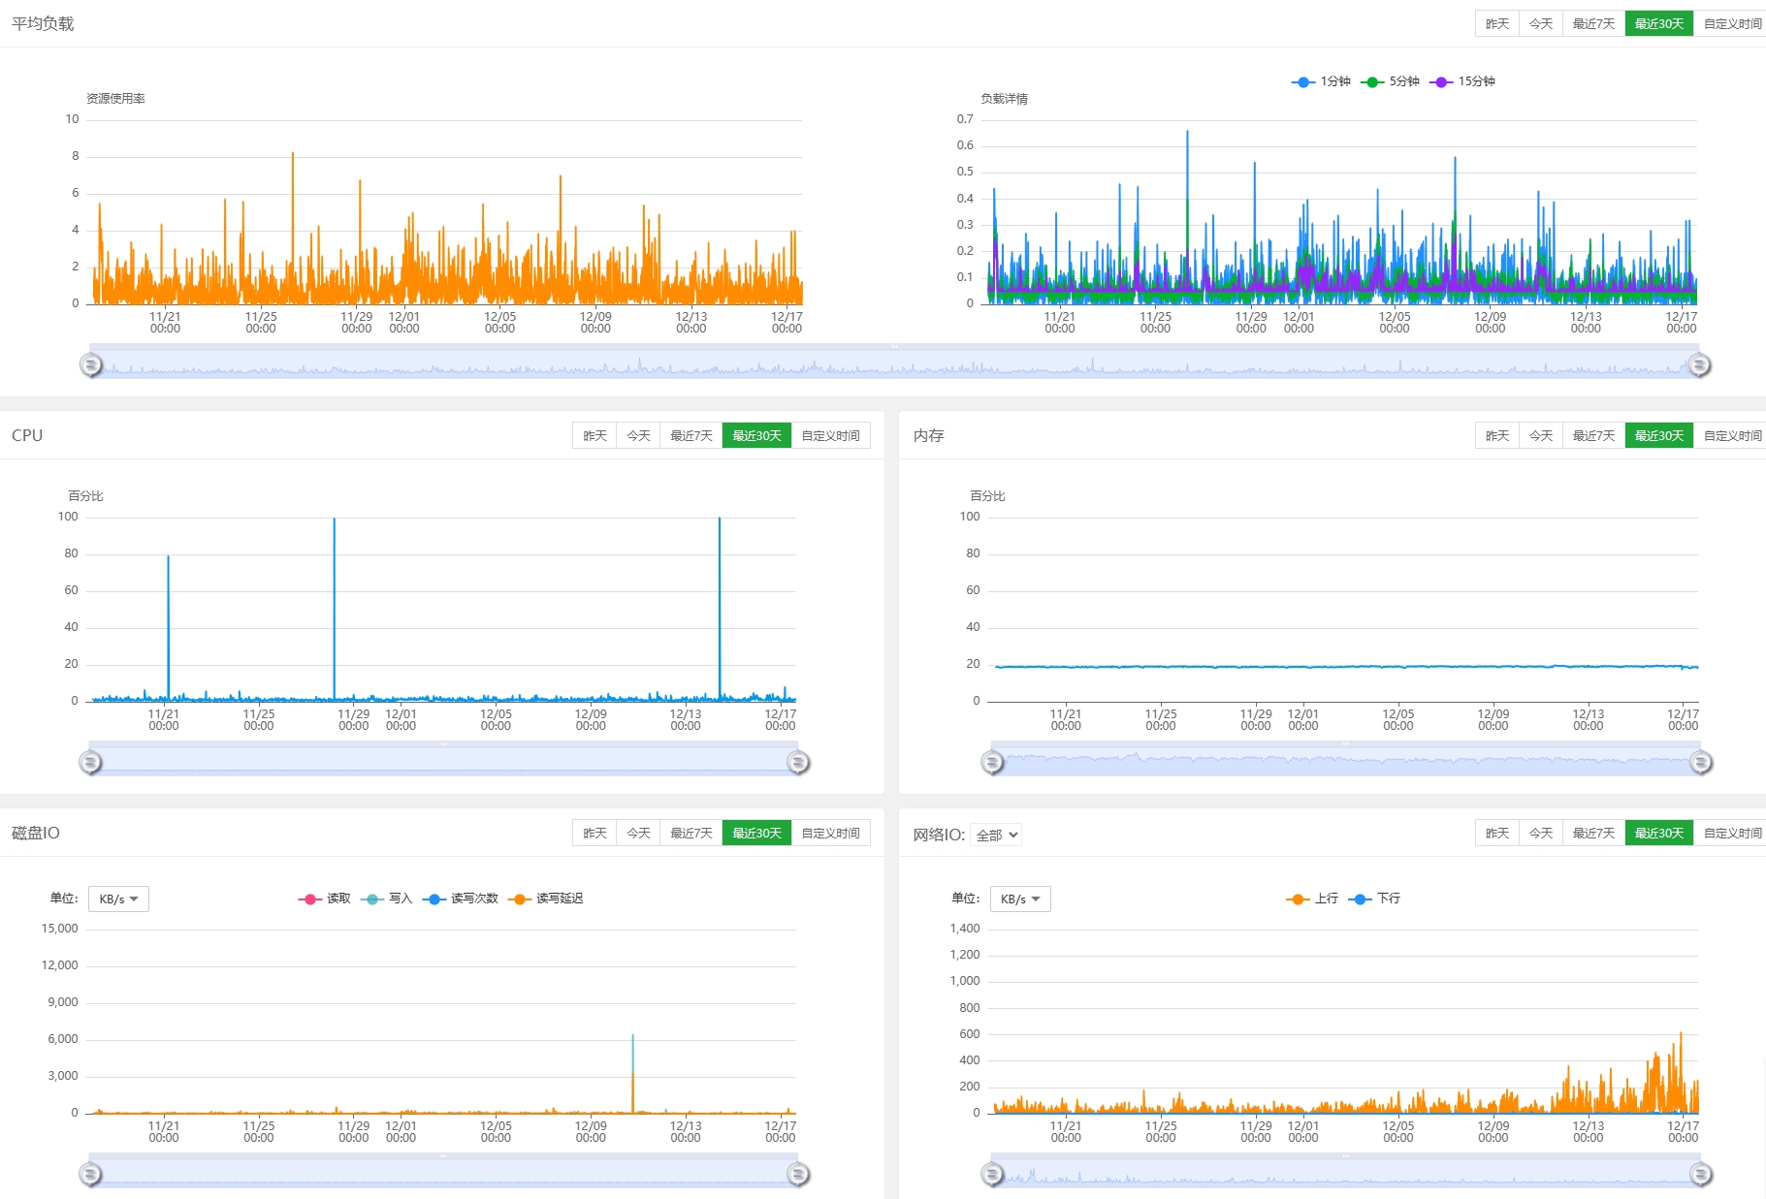Select 今天 in the 平均负载 panel

click(x=1540, y=23)
